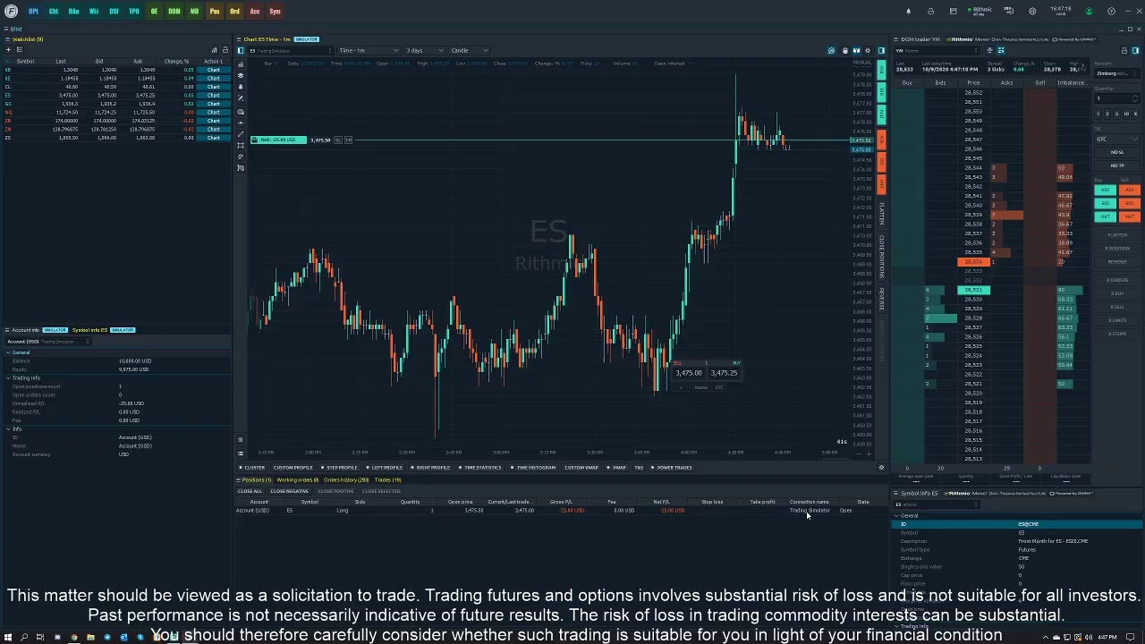Open the TPO window from the top toolbar
This screenshot has height=644, width=1145.
133,11
